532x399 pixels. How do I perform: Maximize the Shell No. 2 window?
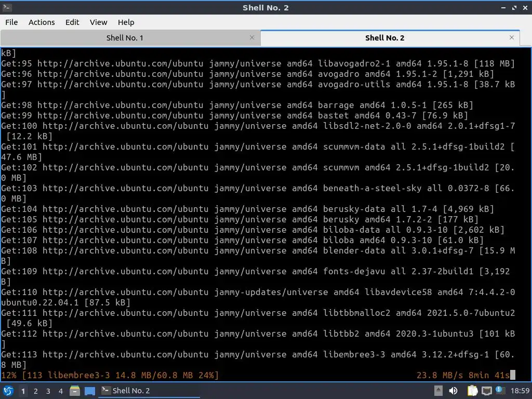click(514, 7)
